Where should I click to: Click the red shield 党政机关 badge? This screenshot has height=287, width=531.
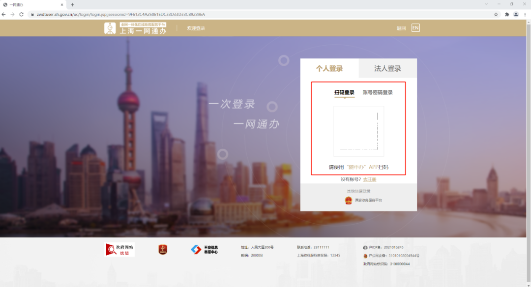coord(163,250)
